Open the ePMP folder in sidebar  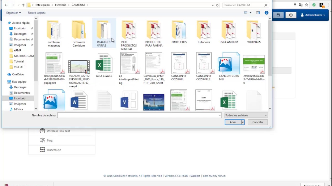[18, 50]
